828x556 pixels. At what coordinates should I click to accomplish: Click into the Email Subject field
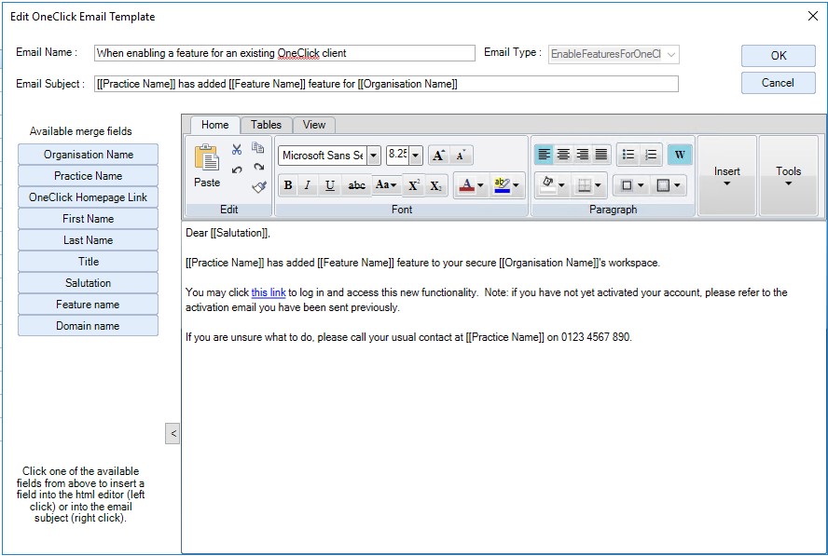[386, 84]
